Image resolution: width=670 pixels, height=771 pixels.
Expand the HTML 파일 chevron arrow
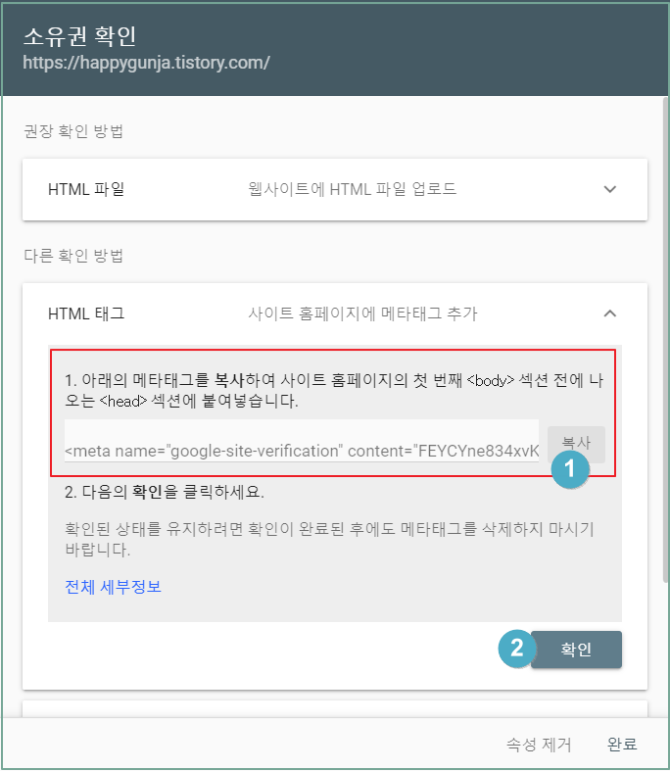[x=609, y=189]
